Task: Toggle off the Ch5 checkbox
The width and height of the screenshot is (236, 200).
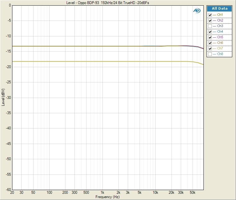Action: [x=210, y=37]
